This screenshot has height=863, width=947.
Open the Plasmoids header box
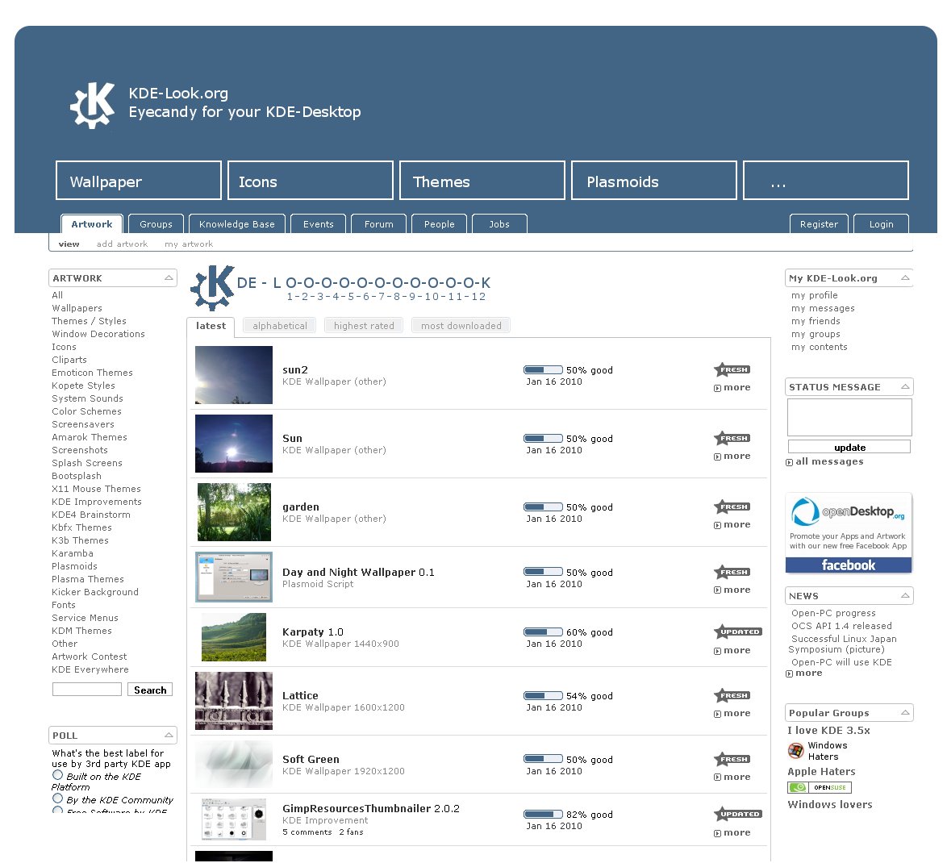click(x=654, y=180)
